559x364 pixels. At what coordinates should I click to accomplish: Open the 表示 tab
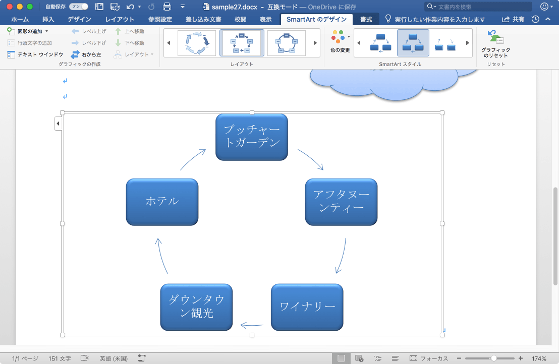click(x=265, y=19)
